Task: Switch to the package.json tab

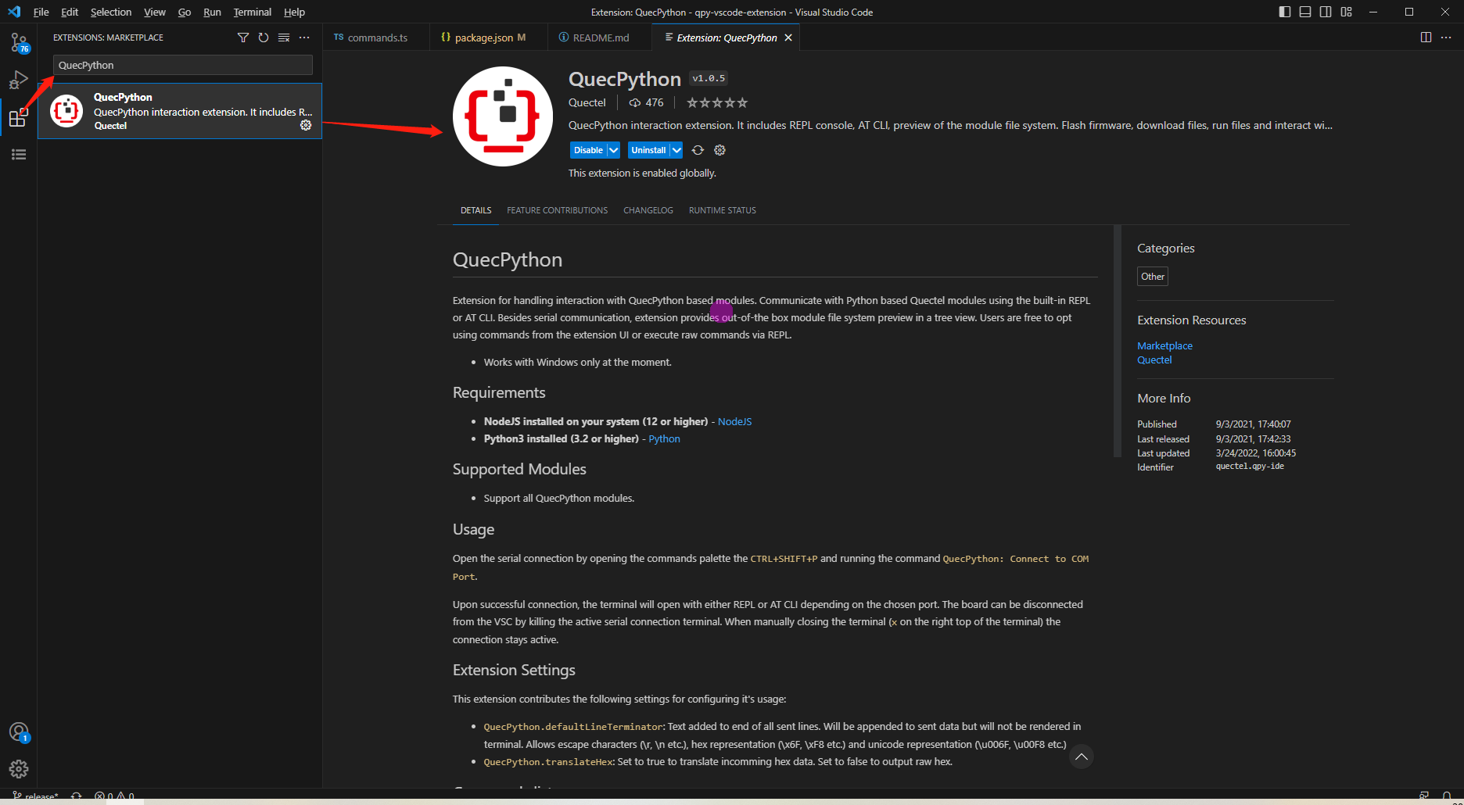Action: [489, 38]
